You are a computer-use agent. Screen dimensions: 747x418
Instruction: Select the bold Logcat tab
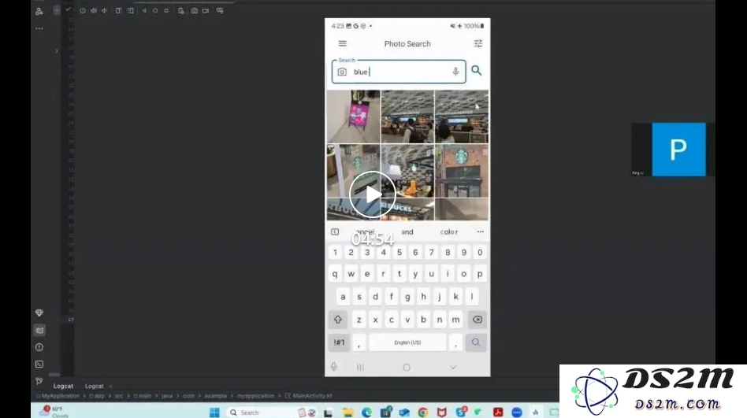click(63, 386)
